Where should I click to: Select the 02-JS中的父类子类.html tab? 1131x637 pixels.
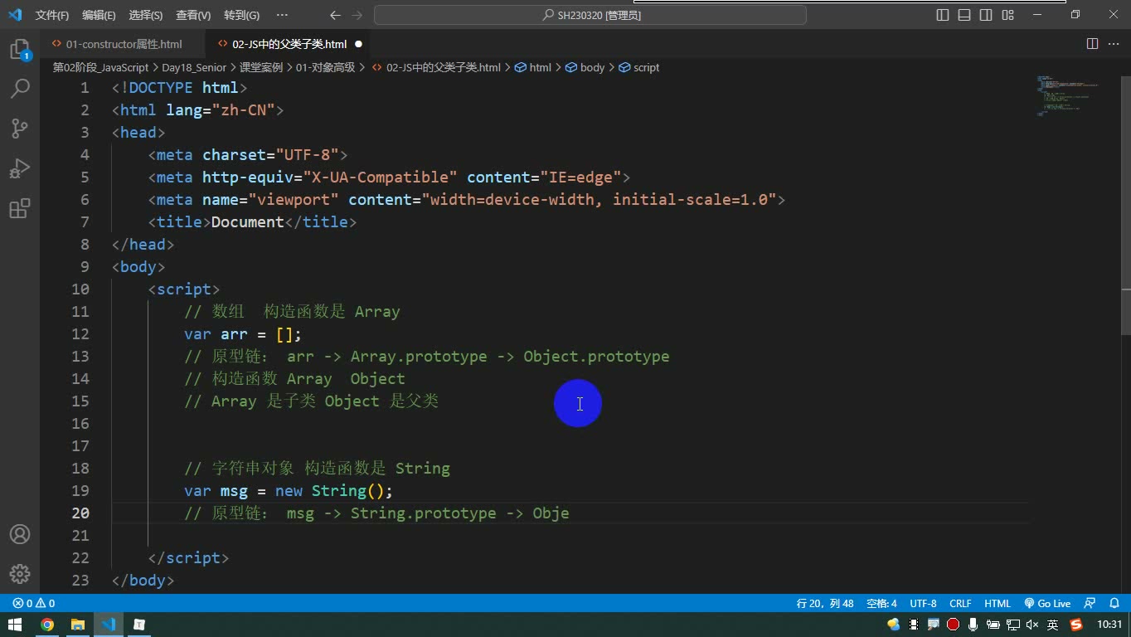(x=289, y=44)
